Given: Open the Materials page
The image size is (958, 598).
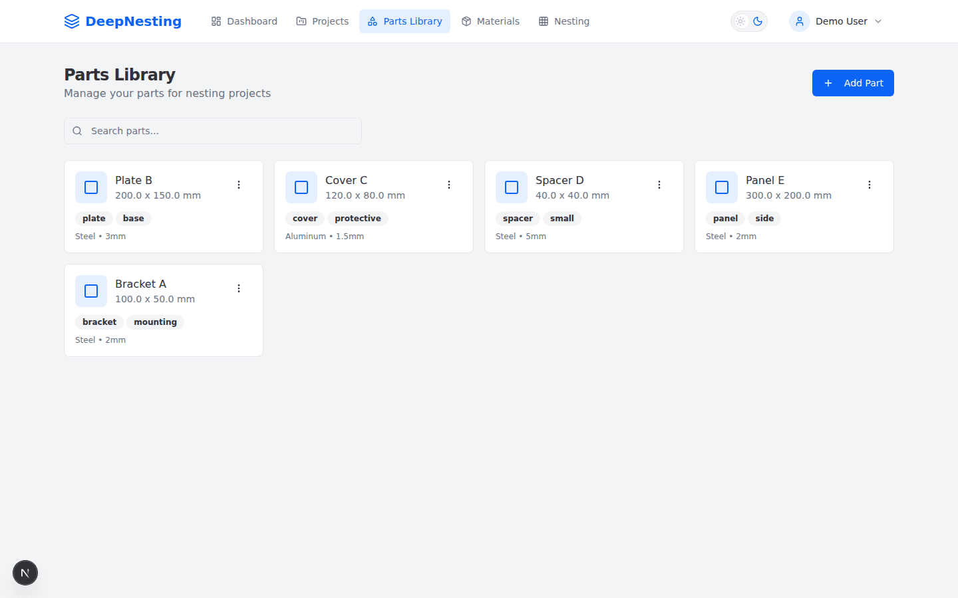Looking at the screenshot, I should coord(490,21).
